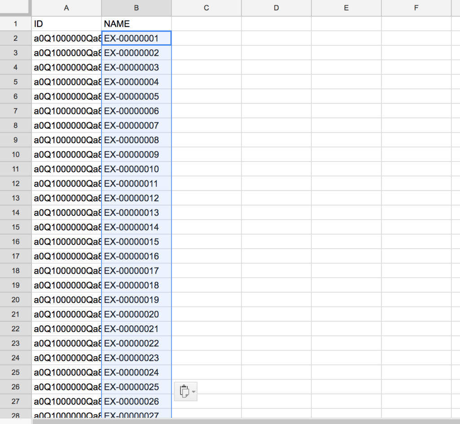Select cell containing EX-00000004
The width and height of the screenshot is (460, 424).
tap(137, 82)
